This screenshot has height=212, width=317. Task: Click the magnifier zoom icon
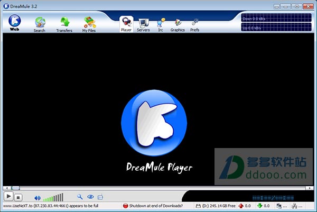[80, 197]
